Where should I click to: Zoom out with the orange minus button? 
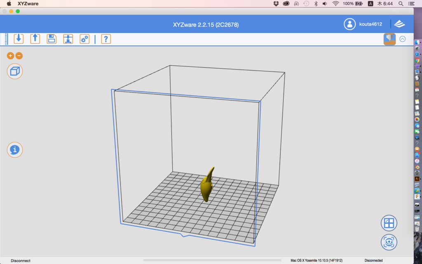[19, 56]
